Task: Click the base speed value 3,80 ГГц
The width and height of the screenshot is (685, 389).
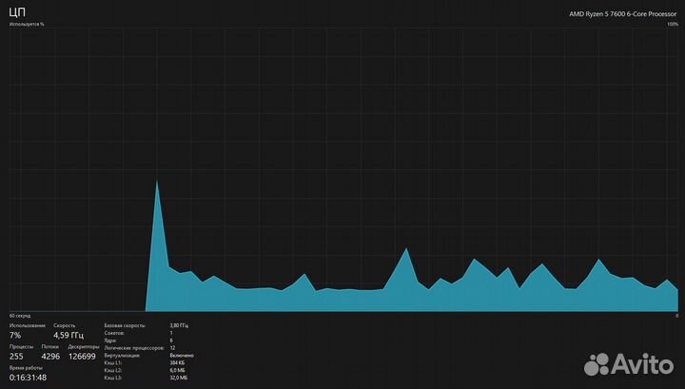Action: pyautogui.click(x=179, y=325)
